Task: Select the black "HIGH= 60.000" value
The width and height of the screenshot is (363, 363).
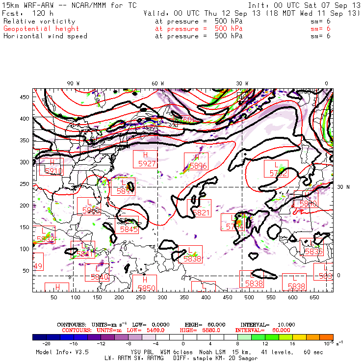Action: pos(205,325)
